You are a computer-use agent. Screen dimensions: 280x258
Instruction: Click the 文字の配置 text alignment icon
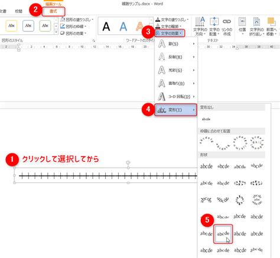click(x=214, y=27)
